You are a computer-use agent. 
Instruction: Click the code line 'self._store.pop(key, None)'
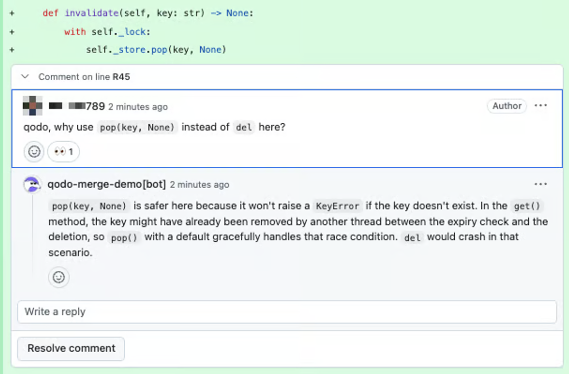pos(156,50)
